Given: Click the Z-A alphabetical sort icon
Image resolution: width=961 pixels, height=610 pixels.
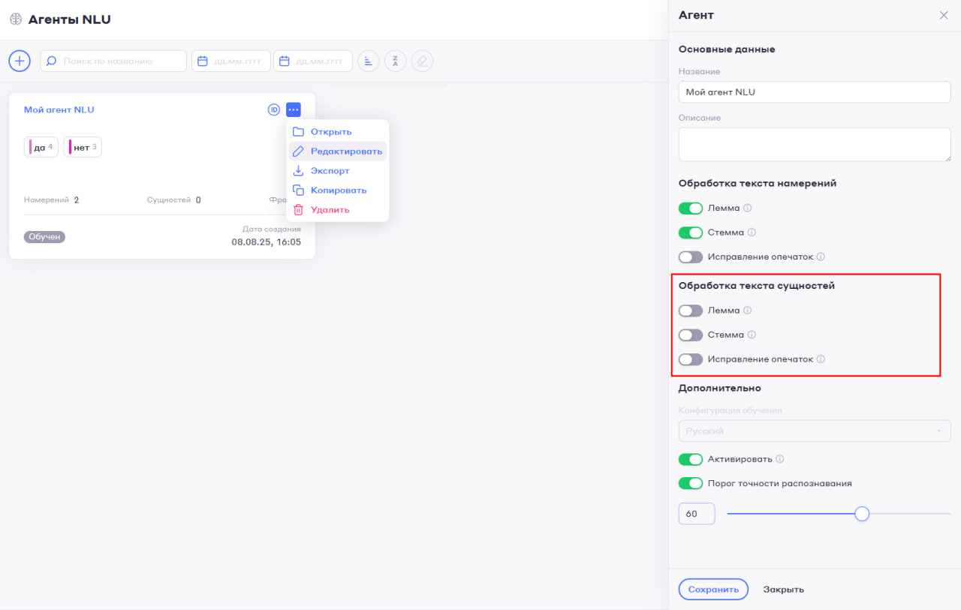Looking at the screenshot, I should click(x=395, y=61).
